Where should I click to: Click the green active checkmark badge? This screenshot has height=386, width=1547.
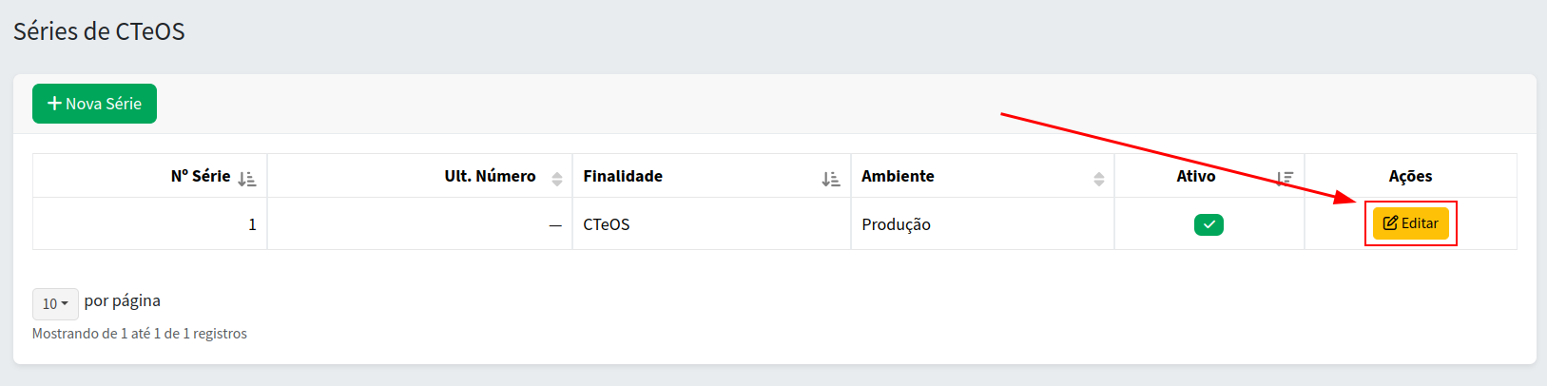1209,224
